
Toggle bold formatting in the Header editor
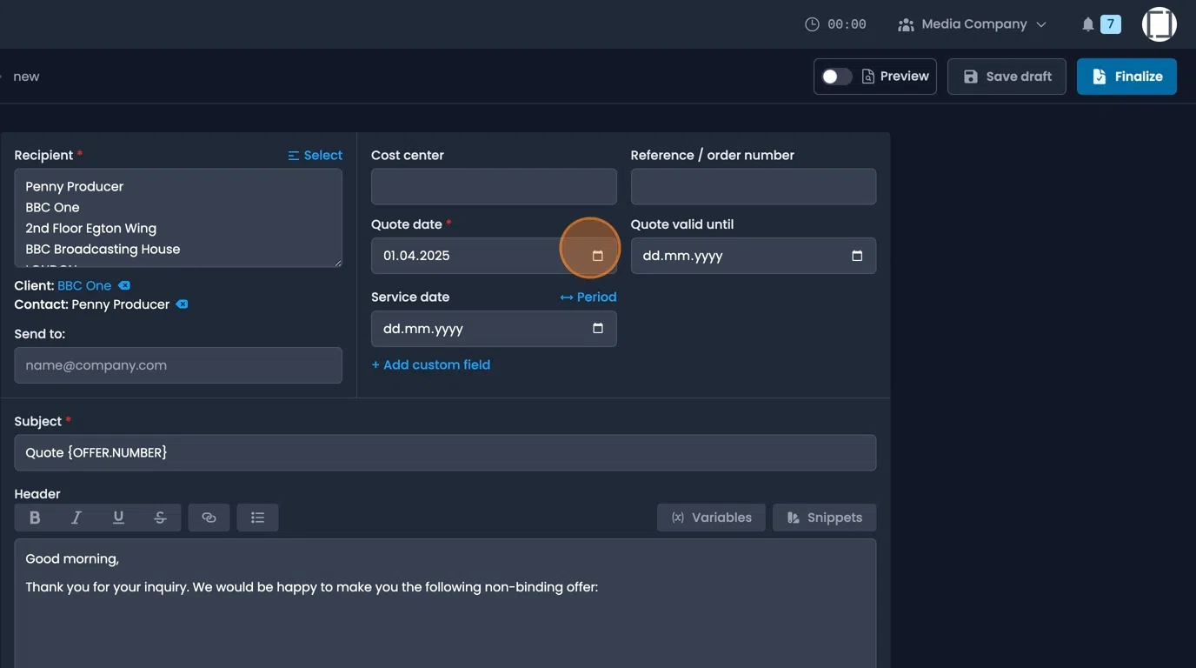pos(35,517)
